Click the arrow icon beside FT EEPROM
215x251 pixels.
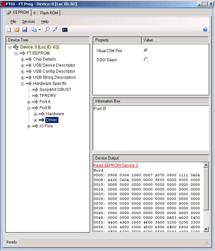pyautogui.click(x=22, y=53)
